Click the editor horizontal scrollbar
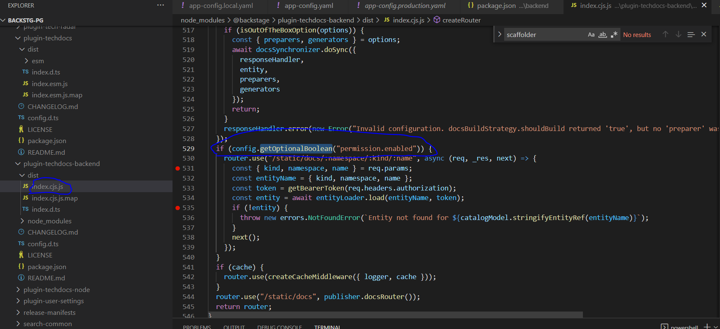 click(x=395, y=314)
